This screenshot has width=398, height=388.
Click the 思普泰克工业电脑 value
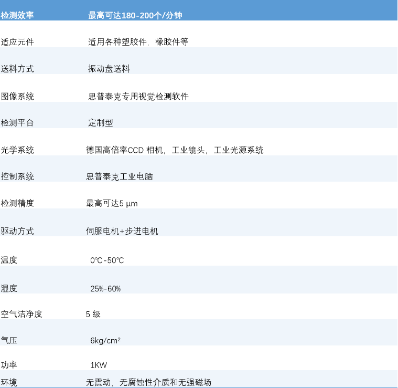point(120,177)
